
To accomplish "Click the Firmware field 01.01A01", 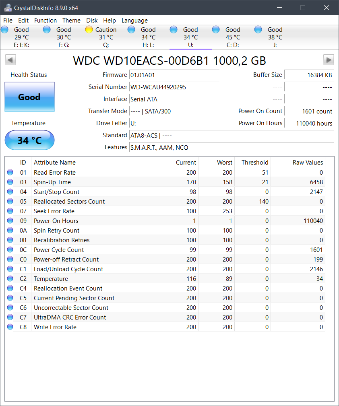I will tap(174, 75).
